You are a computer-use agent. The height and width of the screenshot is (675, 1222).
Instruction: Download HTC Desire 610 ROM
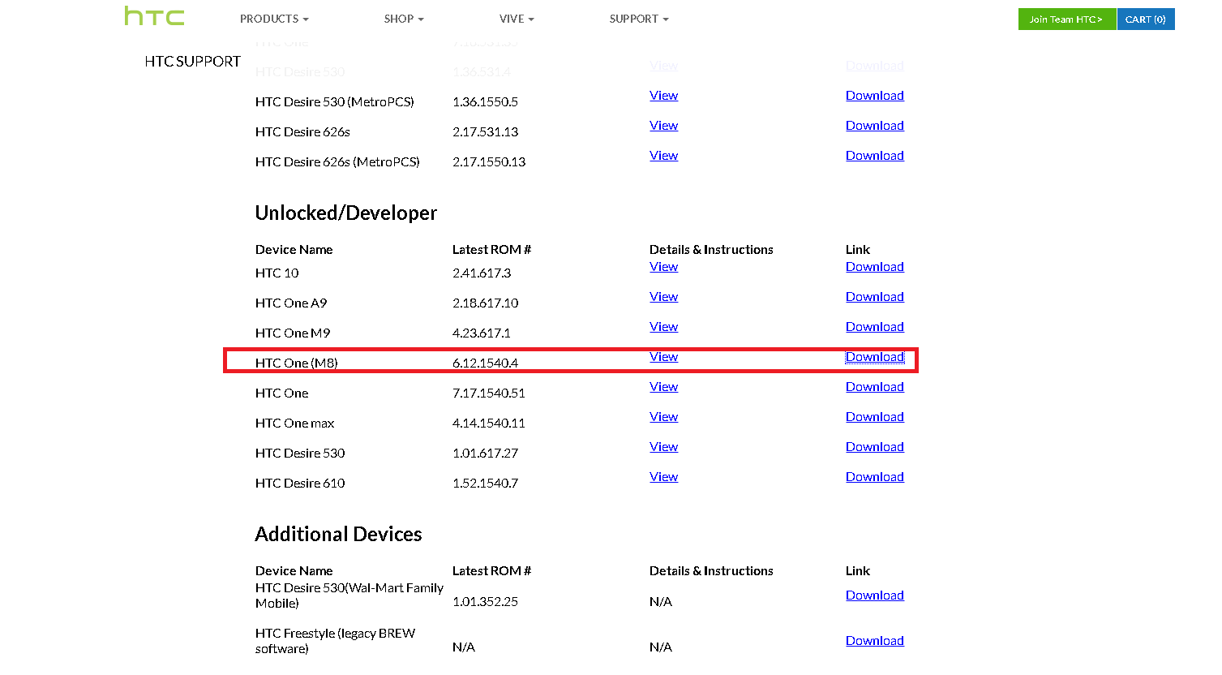[874, 477]
